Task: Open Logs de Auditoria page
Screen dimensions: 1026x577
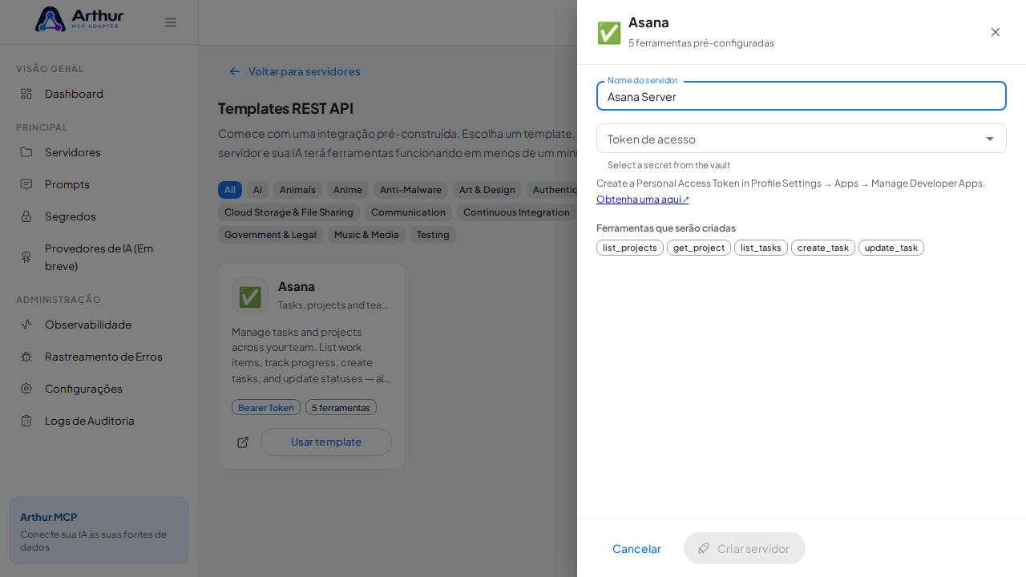Action: [x=99, y=421]
